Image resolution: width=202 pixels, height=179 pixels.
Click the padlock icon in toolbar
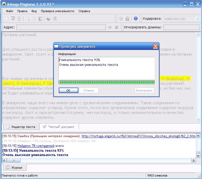[x=127, y=19]
